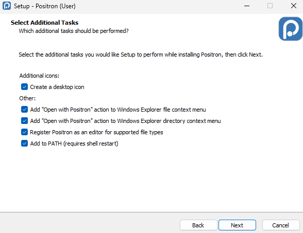This screenshot has width=303, height=233.
Task: Cancel the Positron installation
Action: pos(280,225)
